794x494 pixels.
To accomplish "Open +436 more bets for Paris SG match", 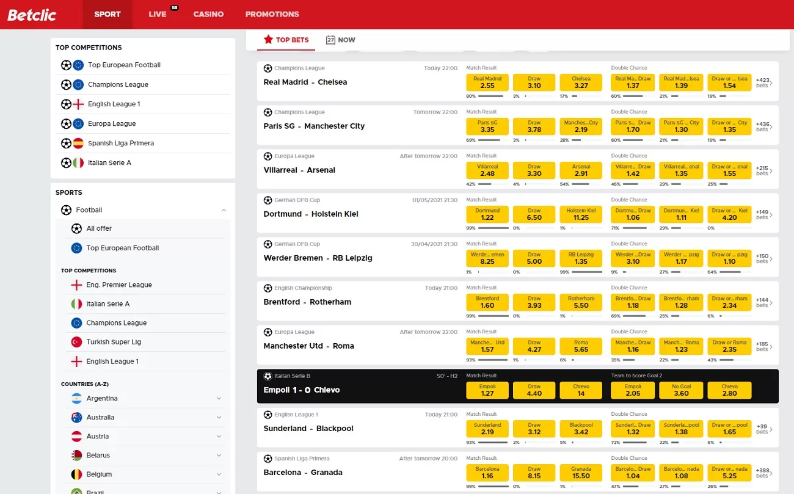I will pyautogui.click(x=764, y=126).
